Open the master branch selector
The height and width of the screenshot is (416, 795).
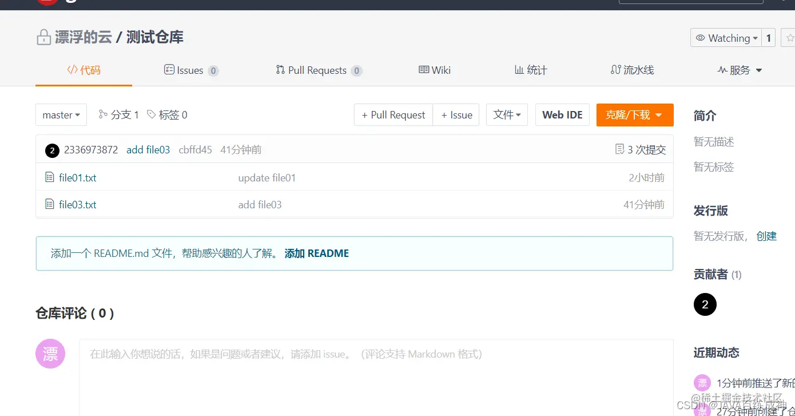(61, 115)
